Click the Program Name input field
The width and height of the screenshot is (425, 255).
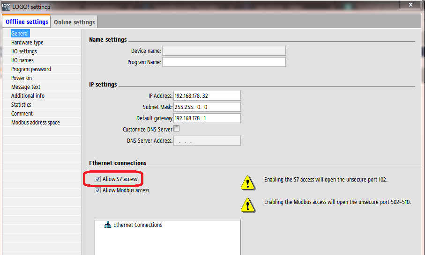(224, 62)
